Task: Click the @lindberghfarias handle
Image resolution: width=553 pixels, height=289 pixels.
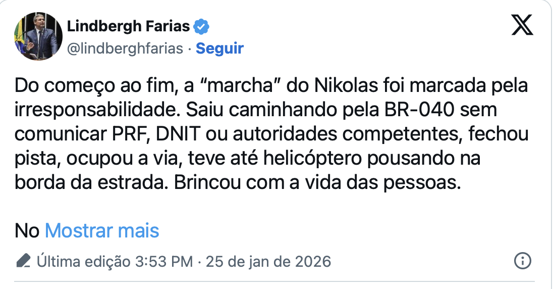Action: [x=125, y=49]
